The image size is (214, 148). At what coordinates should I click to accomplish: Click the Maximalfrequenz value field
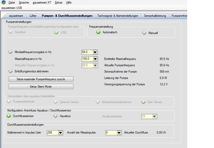pos(87,59)
